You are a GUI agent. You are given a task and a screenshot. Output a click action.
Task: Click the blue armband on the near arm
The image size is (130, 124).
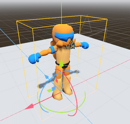click(x=52, y=50)
